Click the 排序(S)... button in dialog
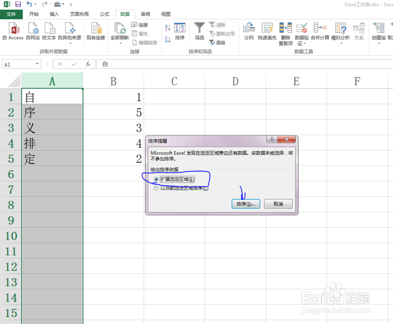Viewport: 393px width, 324px height. point(246,204)
